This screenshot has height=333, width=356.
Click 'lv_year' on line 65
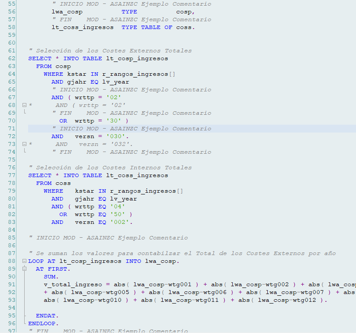(x=115, y=82)
